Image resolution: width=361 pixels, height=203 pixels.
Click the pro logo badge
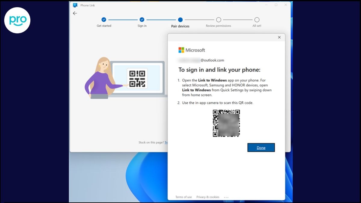[x=17, y=20]
